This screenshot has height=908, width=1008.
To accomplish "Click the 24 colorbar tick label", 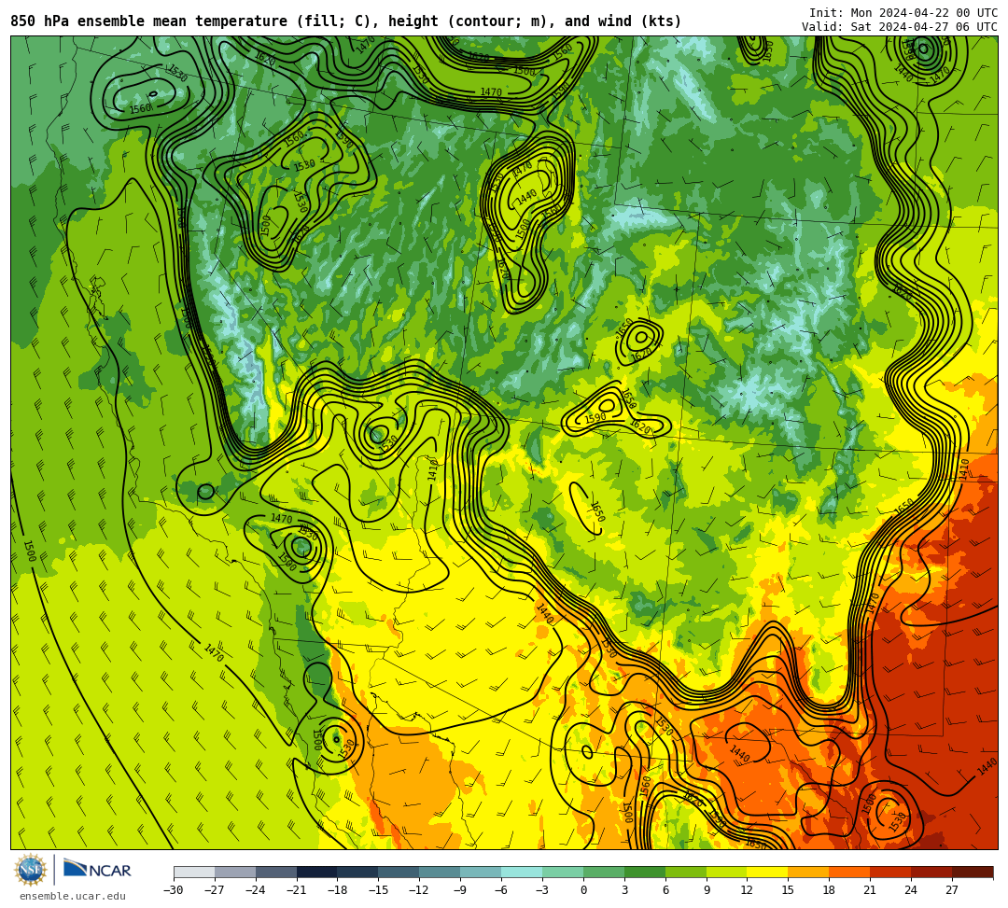I will pyautogui.click(x=911, y=890).
